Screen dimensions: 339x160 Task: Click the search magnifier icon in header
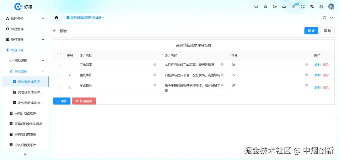[x=256, y=7]
